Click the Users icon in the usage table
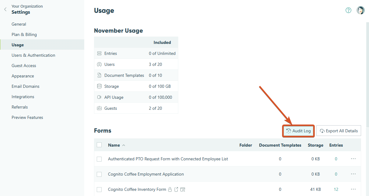Screen dimensions: 369x196 (x=99, y=64)
